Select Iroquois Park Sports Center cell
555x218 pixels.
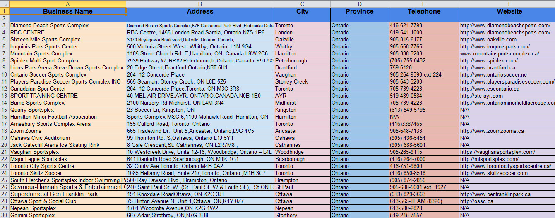coord(68,47)
